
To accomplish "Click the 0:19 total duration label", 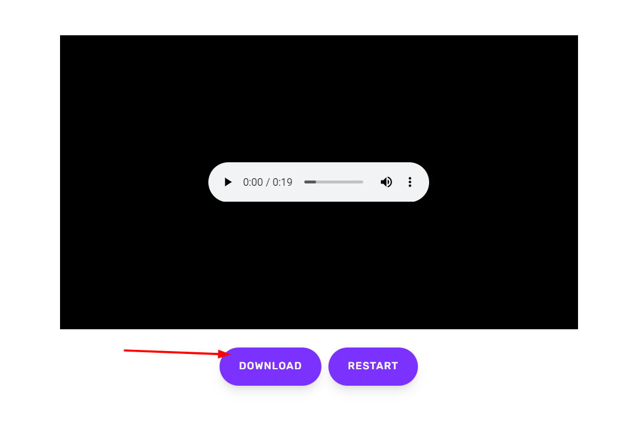I will pos(283,182).
